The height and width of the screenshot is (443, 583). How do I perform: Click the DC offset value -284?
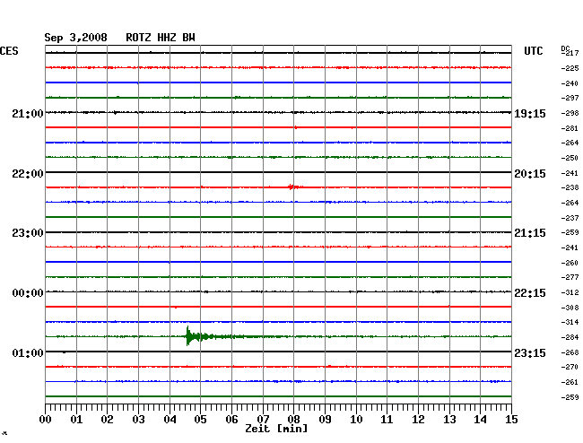click(x=570, y=337)
